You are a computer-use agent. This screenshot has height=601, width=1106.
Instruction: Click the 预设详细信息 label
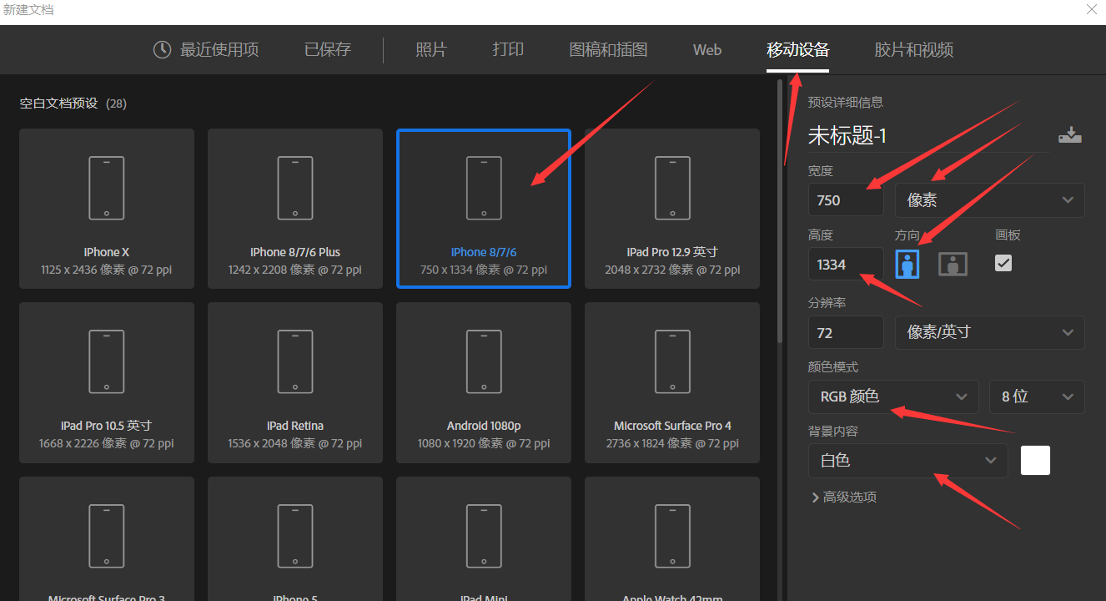click(846, 102)
